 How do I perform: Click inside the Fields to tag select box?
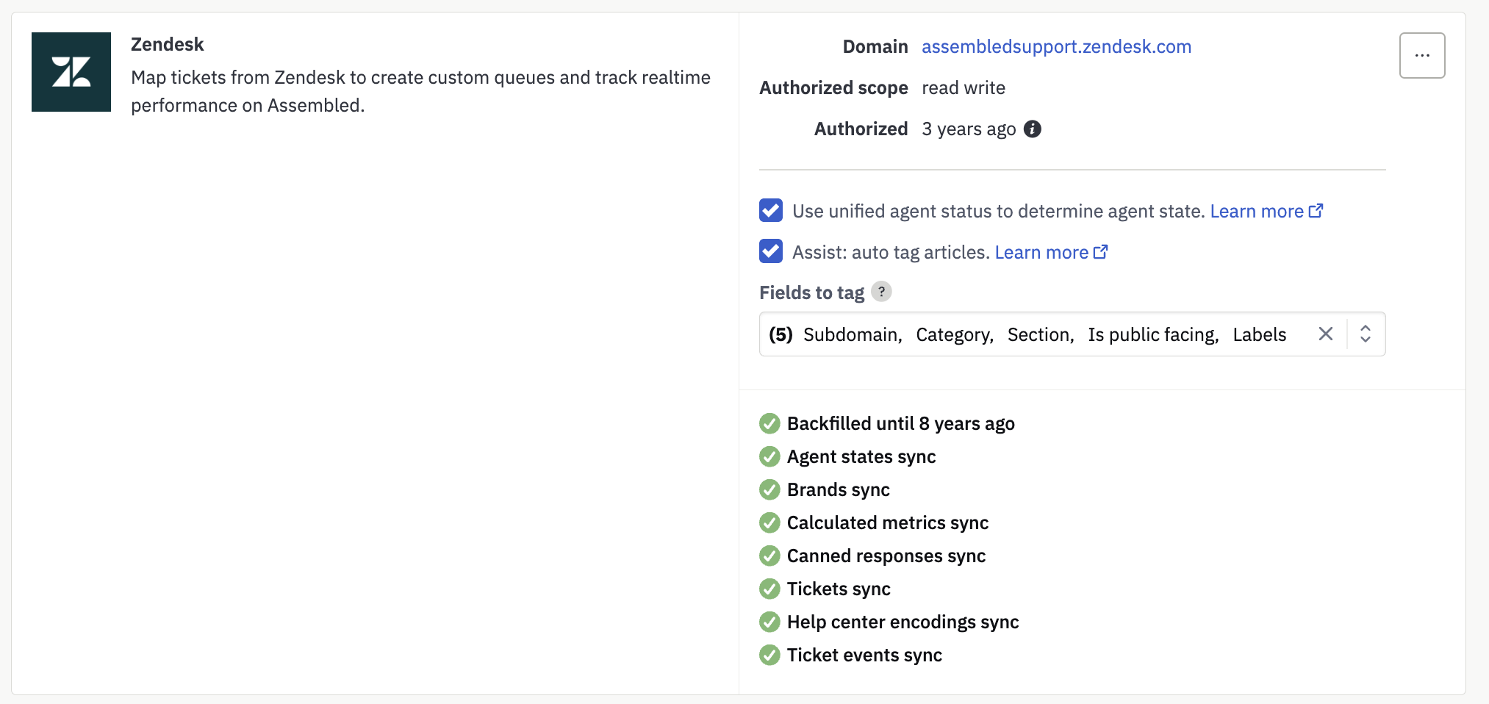pos(1072,334)
